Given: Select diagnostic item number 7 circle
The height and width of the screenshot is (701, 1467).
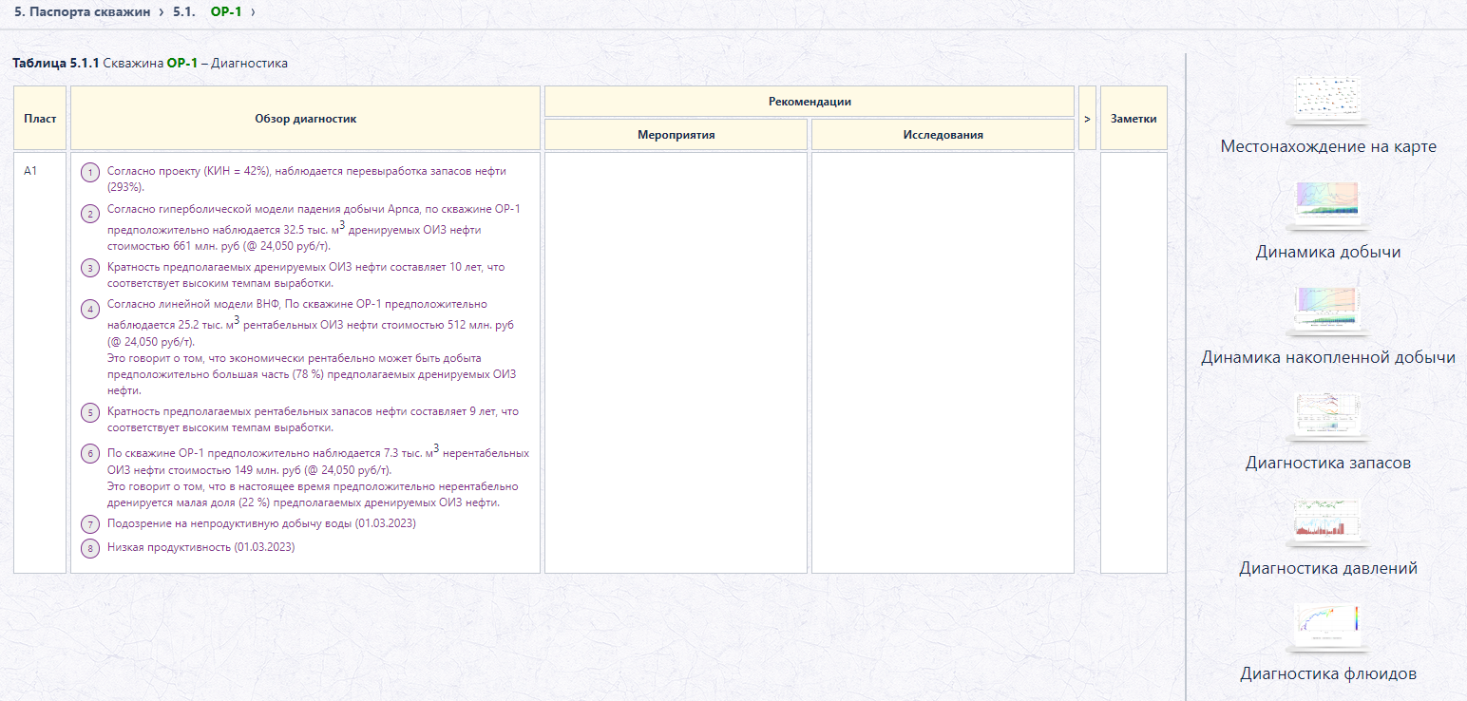Looking at the screenshot, I should click(90, 524).
